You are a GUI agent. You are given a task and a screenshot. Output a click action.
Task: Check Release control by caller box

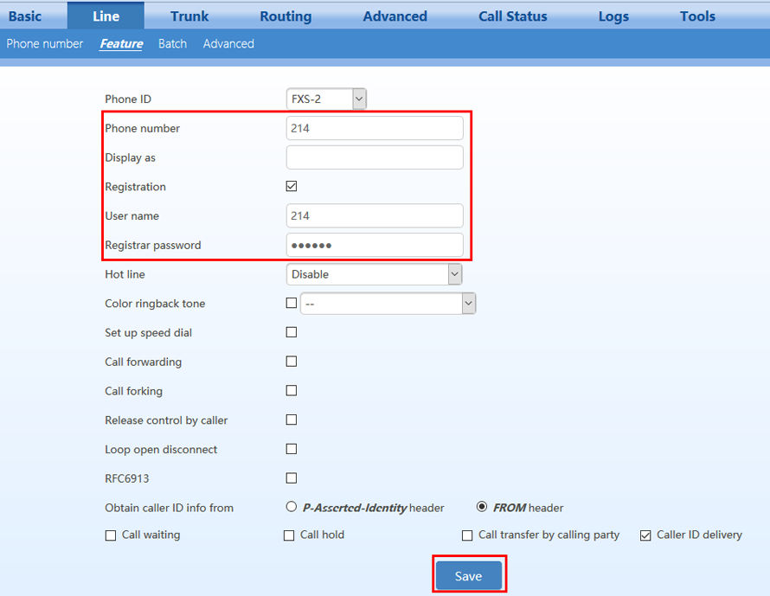pyautogui.click(x=292, y=420)
